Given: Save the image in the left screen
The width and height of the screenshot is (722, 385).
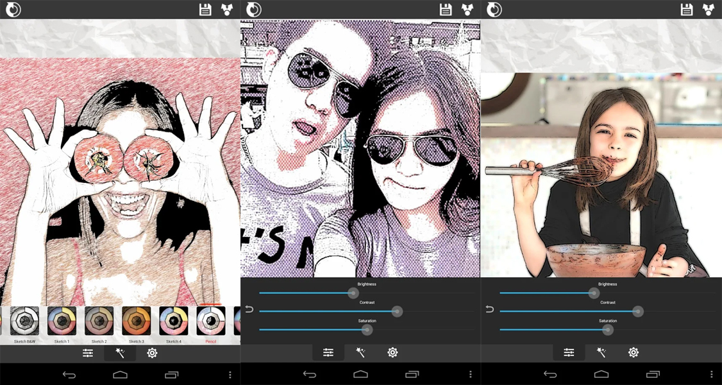Looking at the screenshot, I should tap(205, 9).
